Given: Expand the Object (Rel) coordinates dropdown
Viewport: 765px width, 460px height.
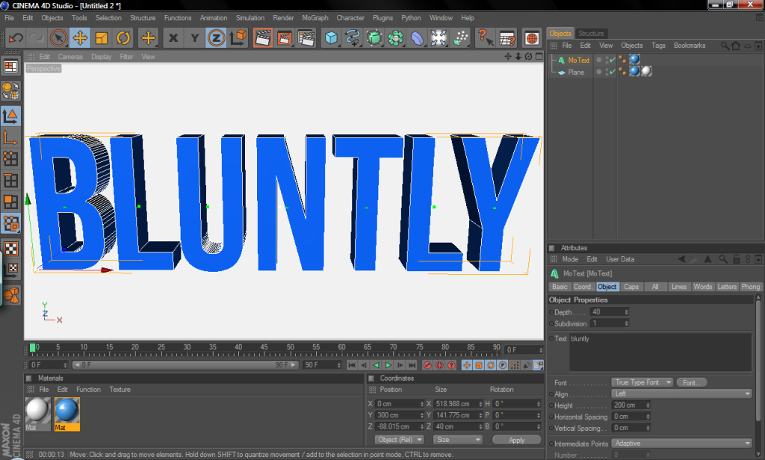Looking at the screenshot, I should (x=400, y=440).
